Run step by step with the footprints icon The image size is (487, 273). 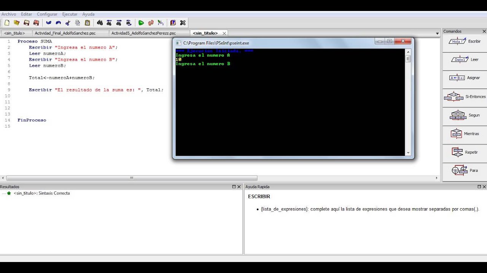tap(151, 23)
